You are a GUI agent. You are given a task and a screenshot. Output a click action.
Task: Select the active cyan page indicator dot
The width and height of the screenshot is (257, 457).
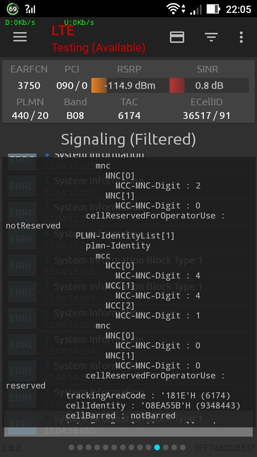point(157,447)
